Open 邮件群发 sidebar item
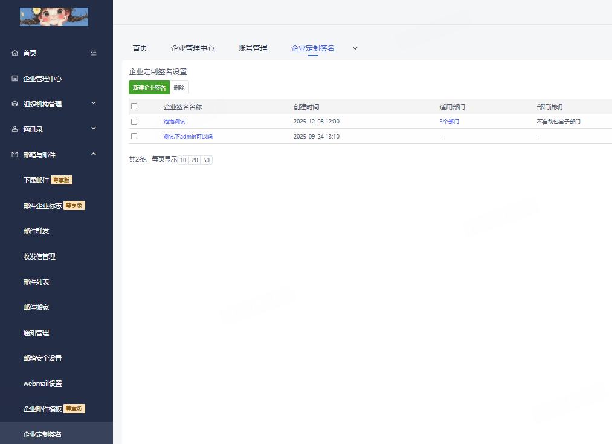 pos(36,231)
